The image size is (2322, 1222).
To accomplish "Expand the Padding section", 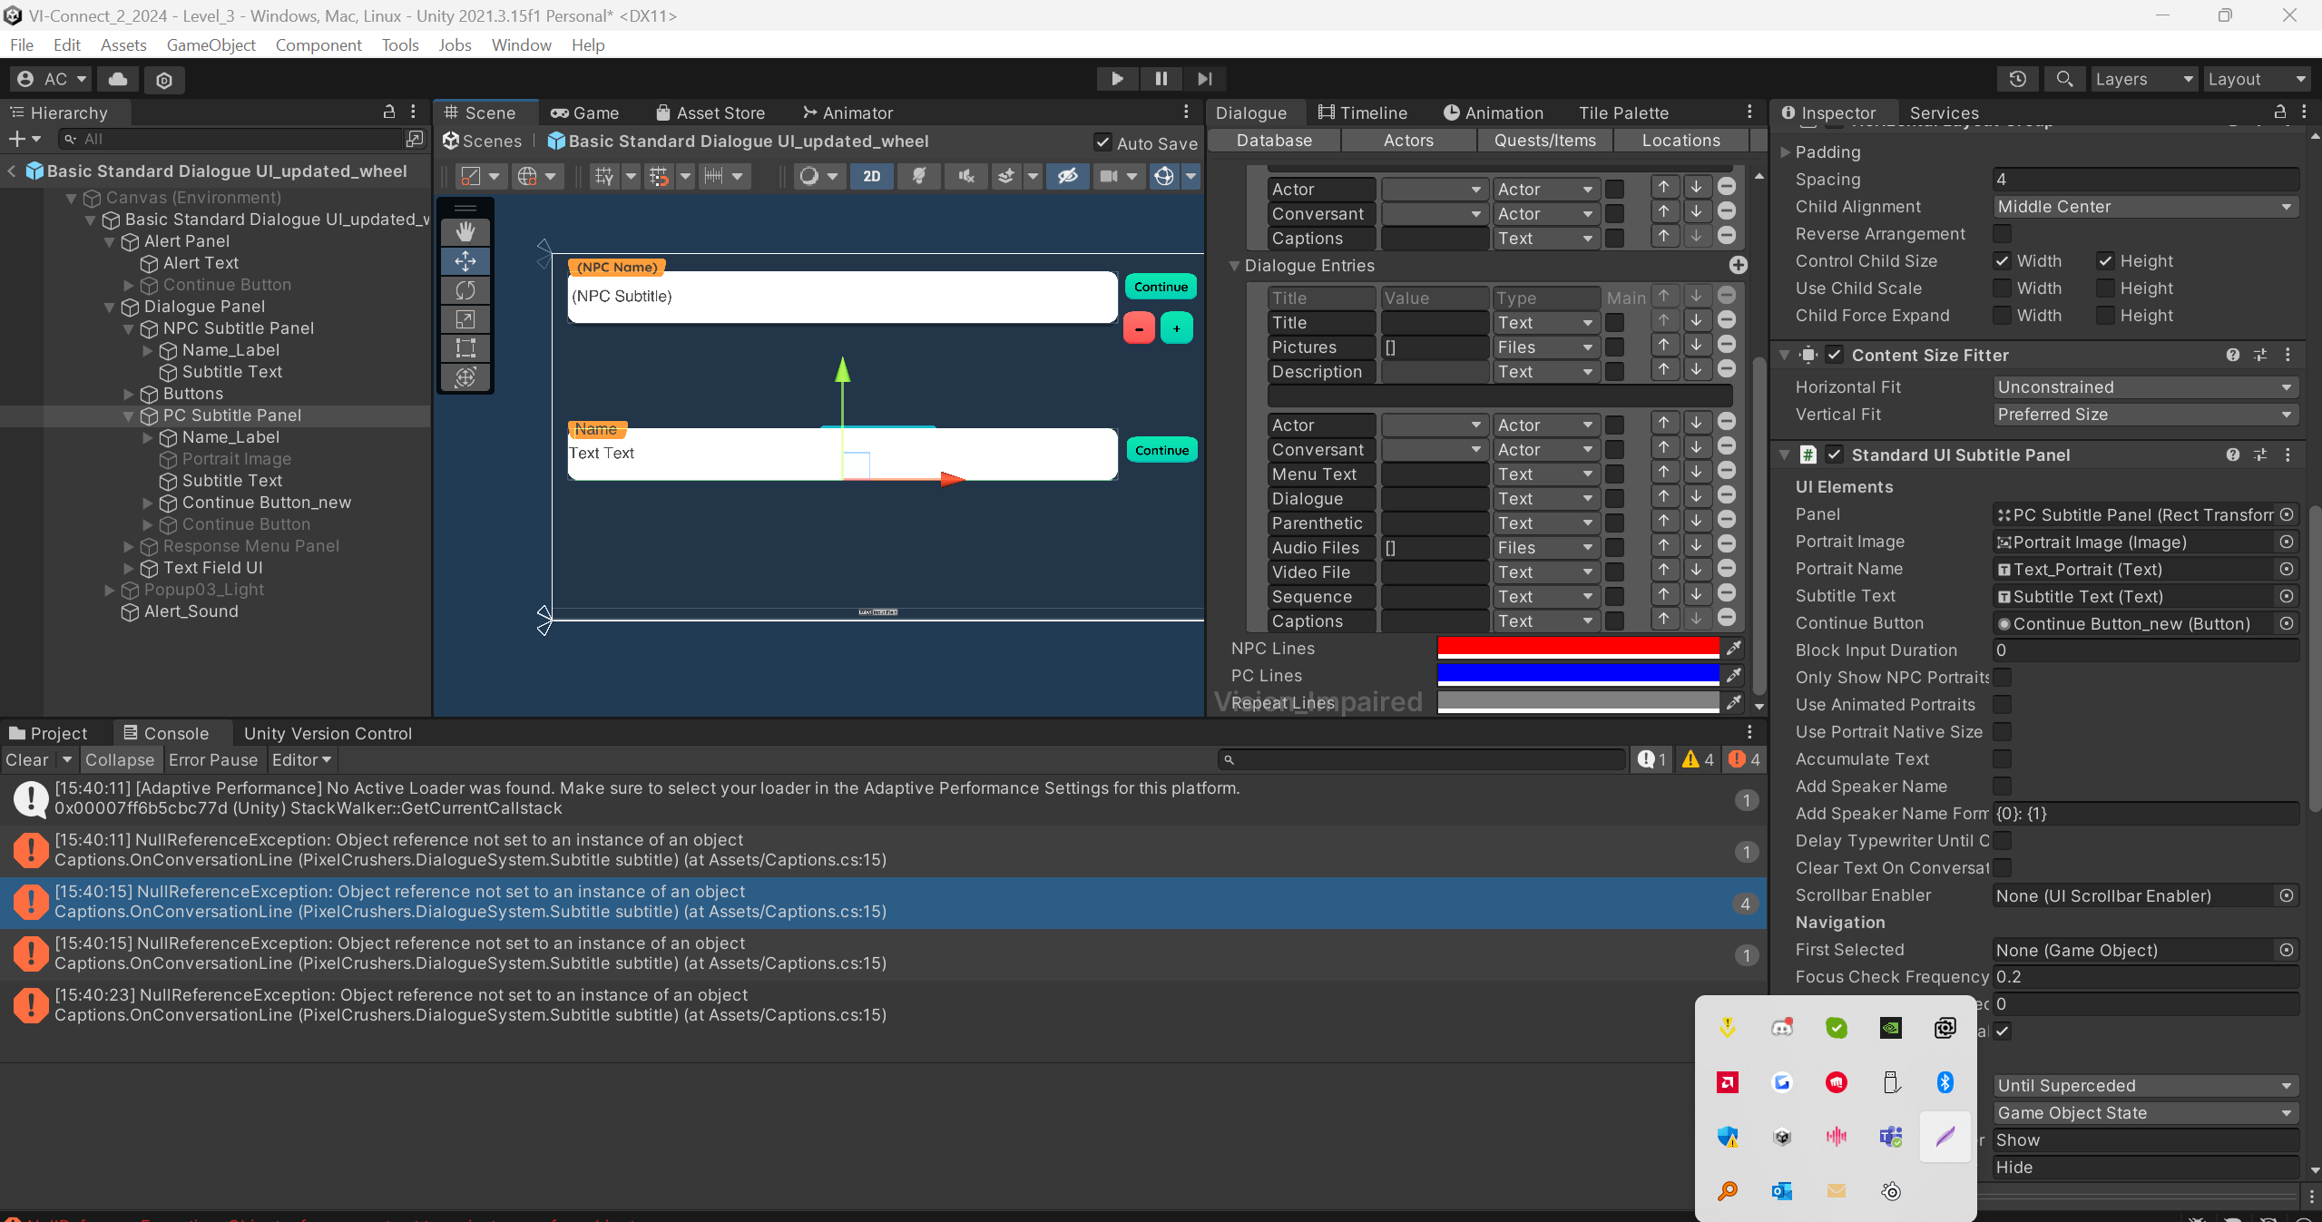I will [1785, 152].
